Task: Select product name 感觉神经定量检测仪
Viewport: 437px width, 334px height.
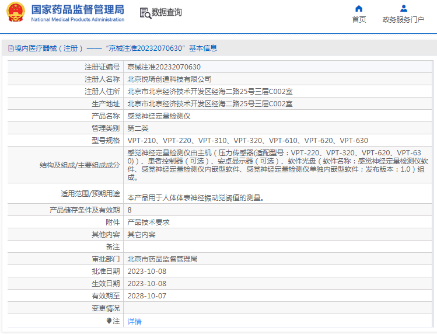Action: coord(159,116)
